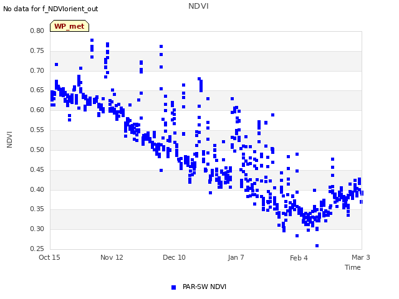The height and width of the screenshot is (299, 399).
Task: Click the 0.80 y-axis tick label
Action: point(37,31)
